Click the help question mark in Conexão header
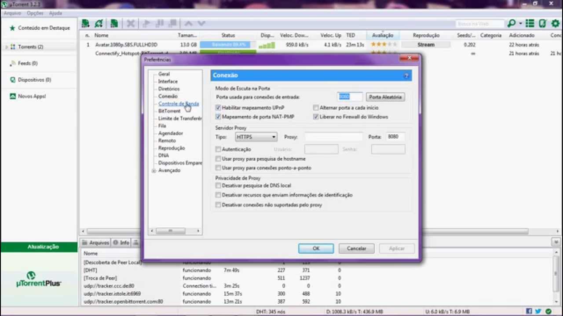This screenshot has height=316, width=563. click(406, 75)
